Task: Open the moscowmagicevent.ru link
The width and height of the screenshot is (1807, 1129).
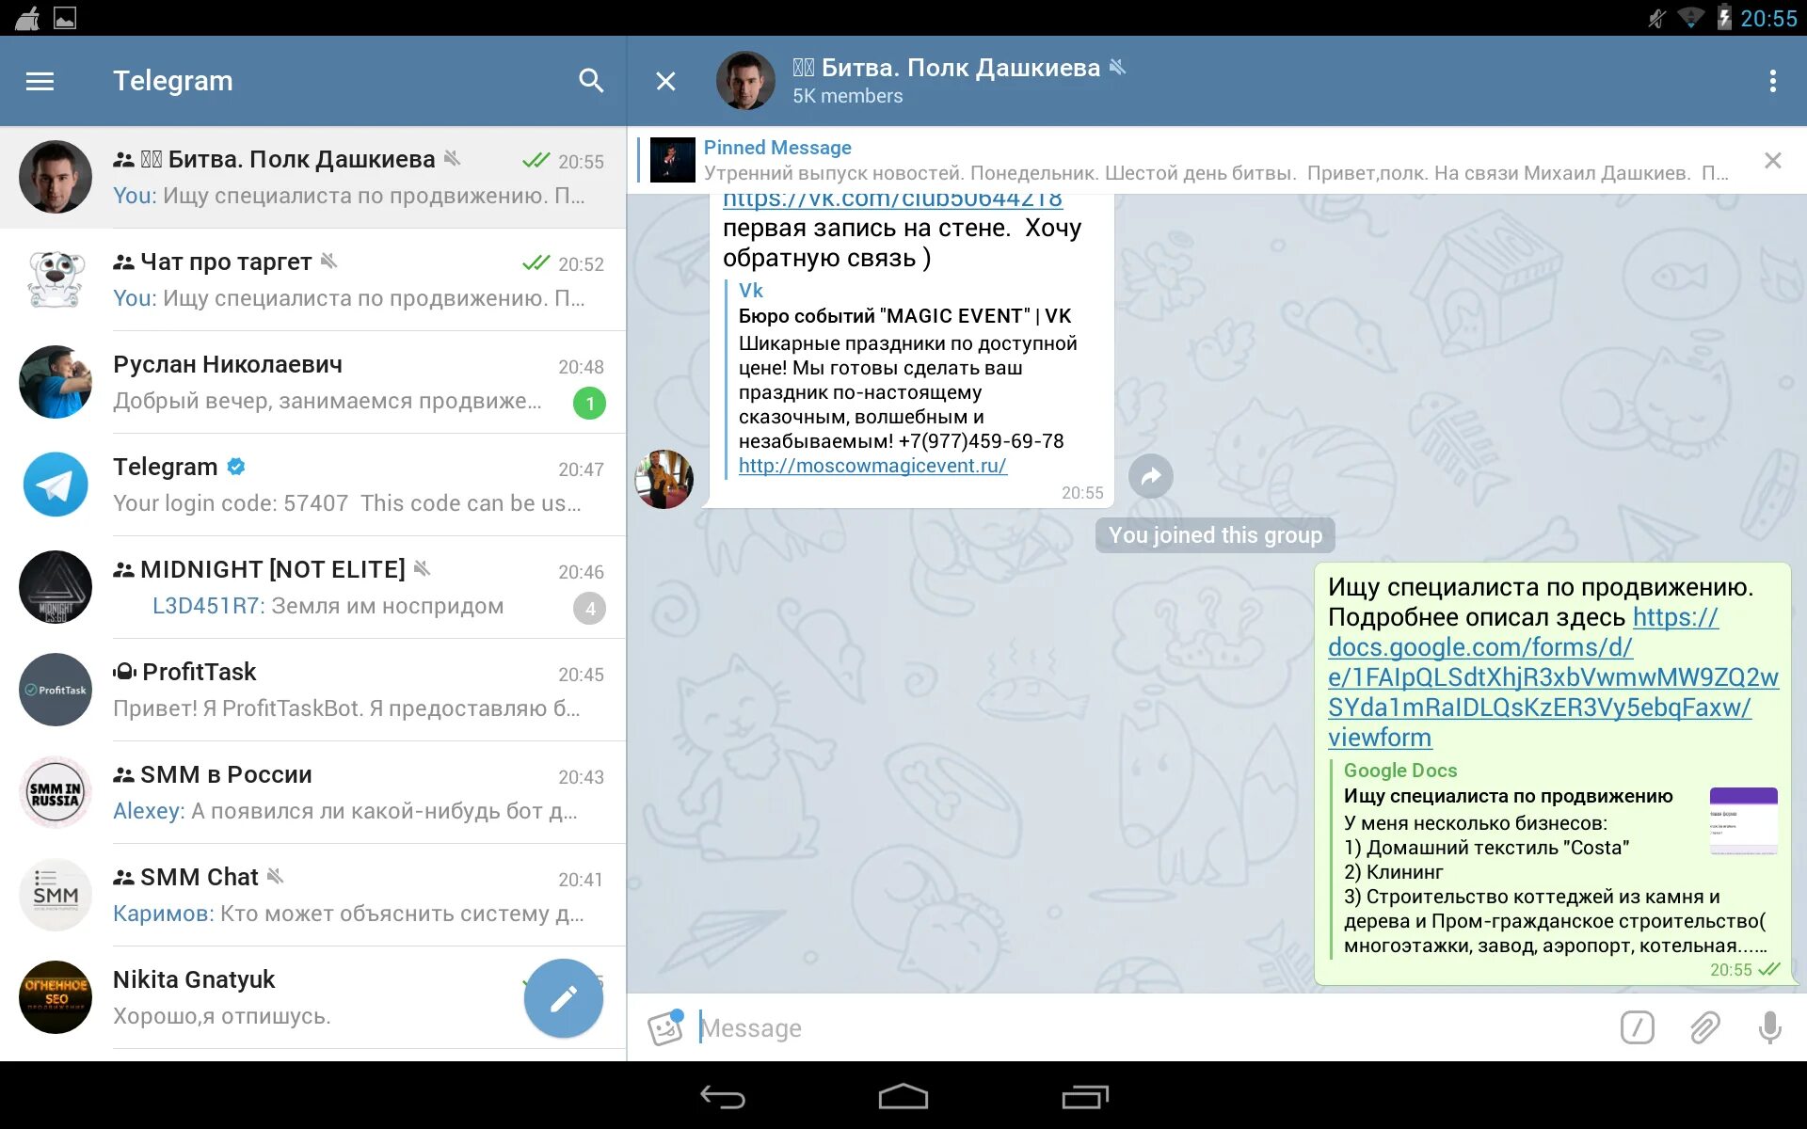Action: 872,466
